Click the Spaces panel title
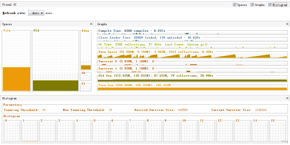The width and height of the screenshot is (290, 145). (x=7, y=24)
